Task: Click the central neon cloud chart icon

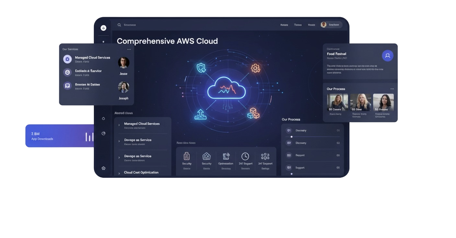Action: coord(226,88)
